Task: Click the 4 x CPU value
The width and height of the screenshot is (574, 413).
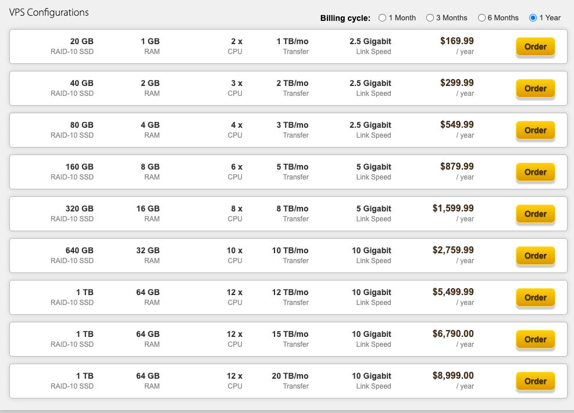Action: point(237,125)
